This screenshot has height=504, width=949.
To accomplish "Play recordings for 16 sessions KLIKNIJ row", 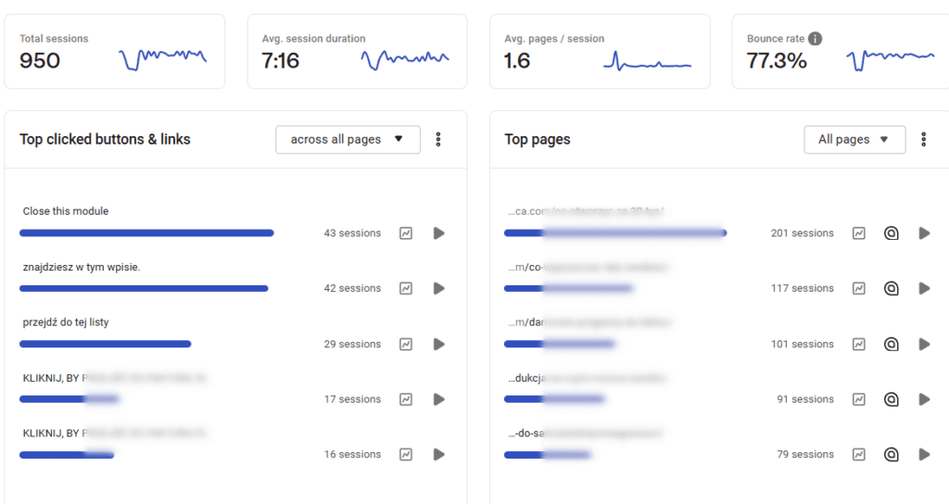I will coord(439,455).
